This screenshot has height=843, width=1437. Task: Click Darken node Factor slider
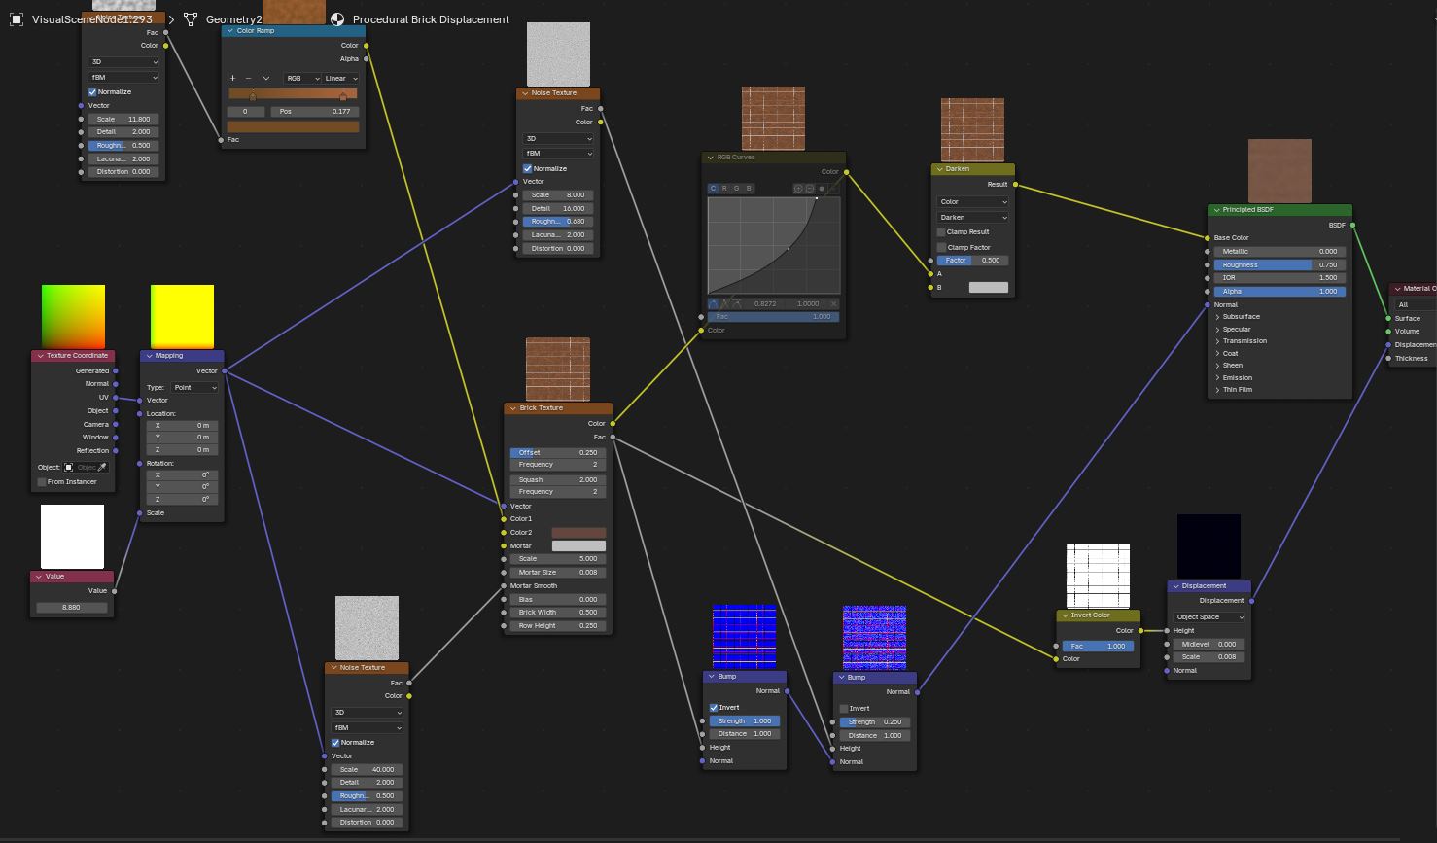pyautogui.click(x=972, y=261)
